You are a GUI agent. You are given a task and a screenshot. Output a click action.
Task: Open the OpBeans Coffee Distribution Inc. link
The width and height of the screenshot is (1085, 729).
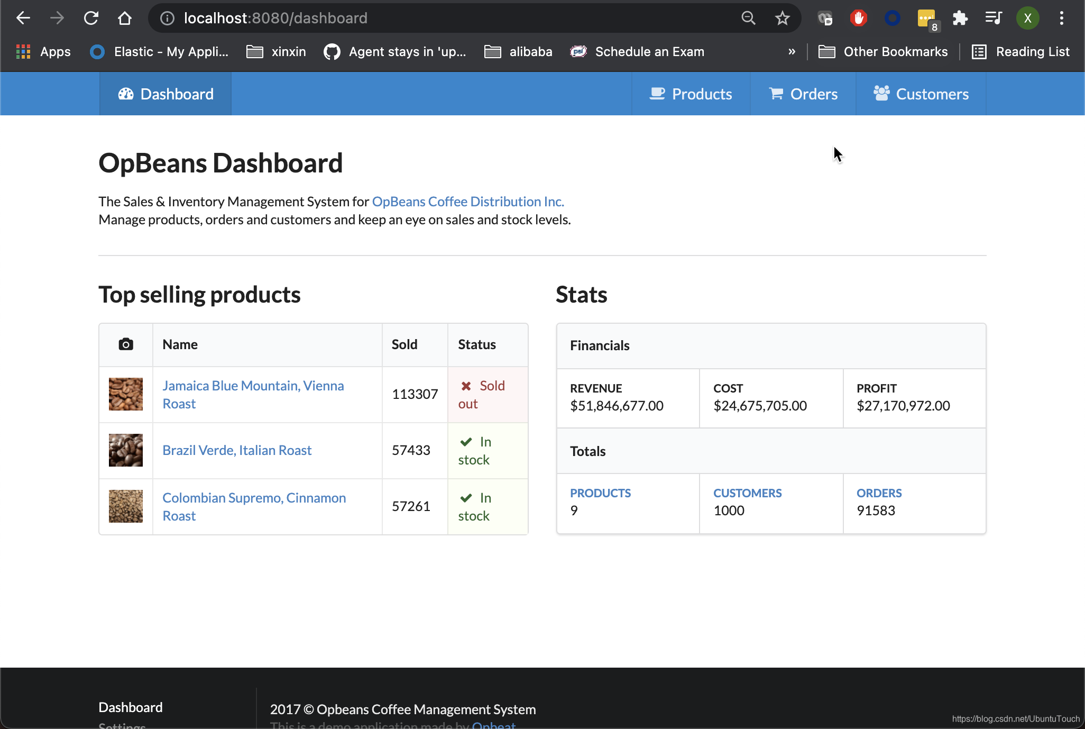pyautogui.click(x=468, y=202)
